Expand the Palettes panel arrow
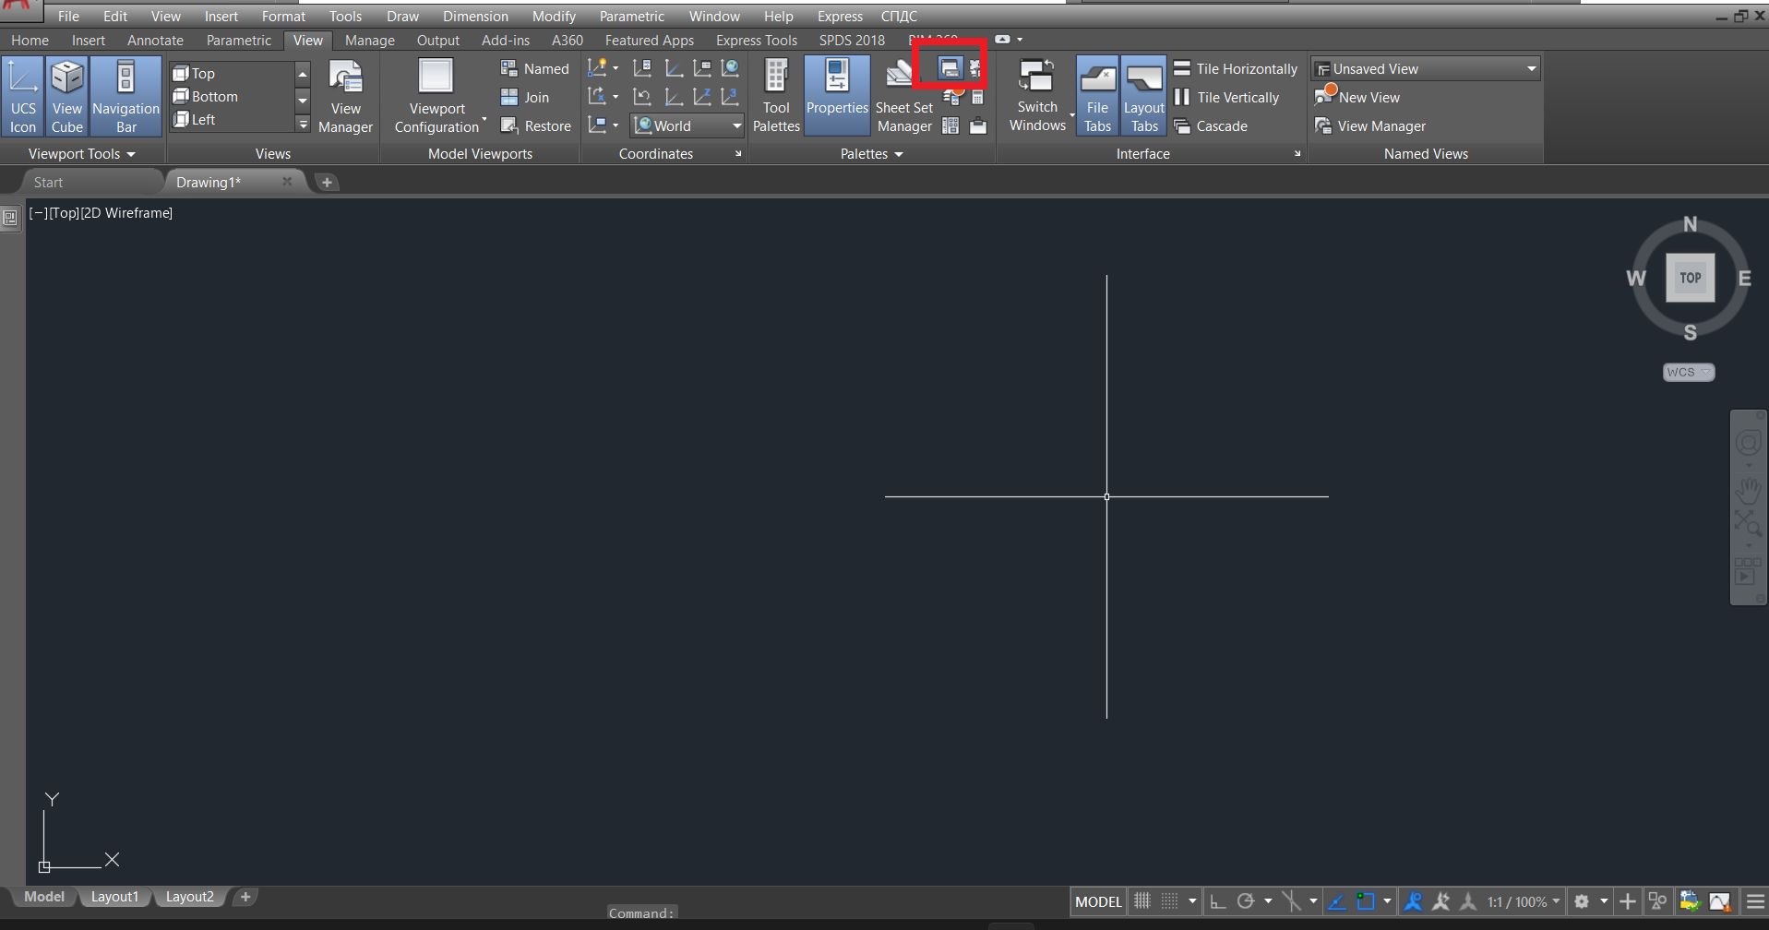This screenshot has height=930, width=1769. [x=898, y=154]
